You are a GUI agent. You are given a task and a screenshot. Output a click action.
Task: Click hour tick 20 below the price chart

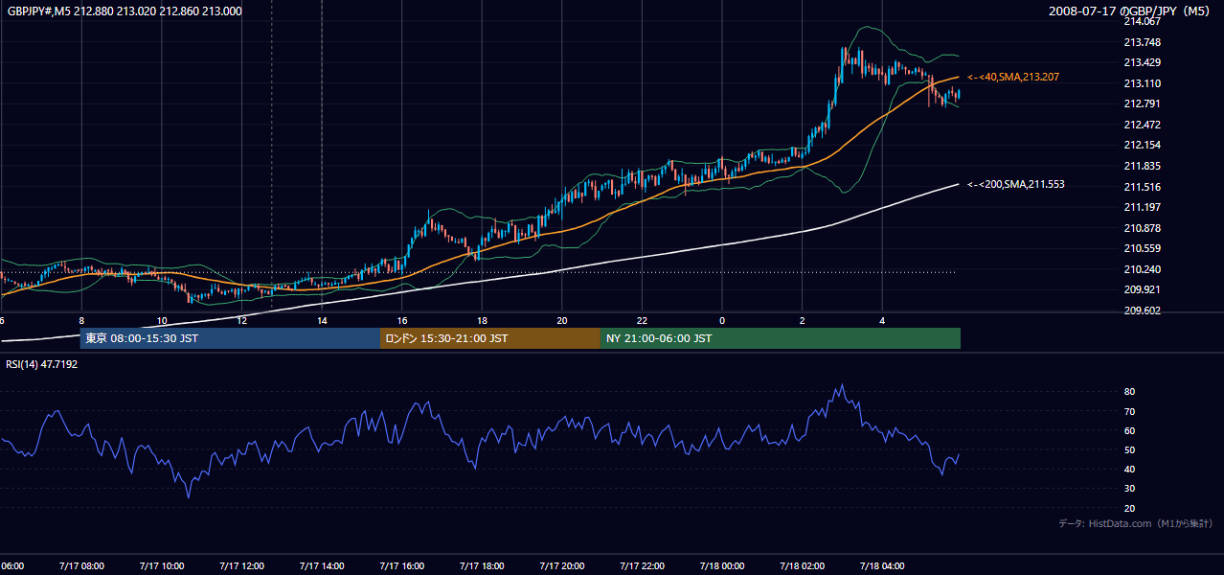point(562,321)
